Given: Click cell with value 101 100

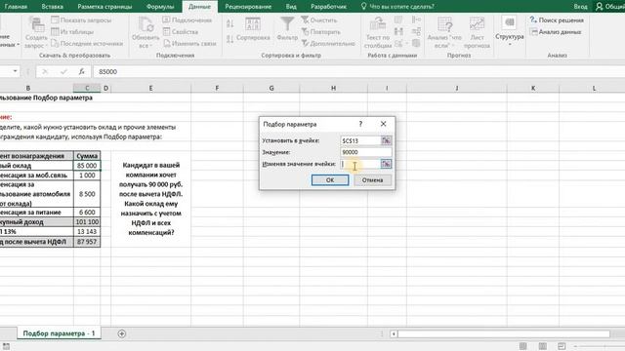Looking at the screenshot, I should (x=87, y=221).
